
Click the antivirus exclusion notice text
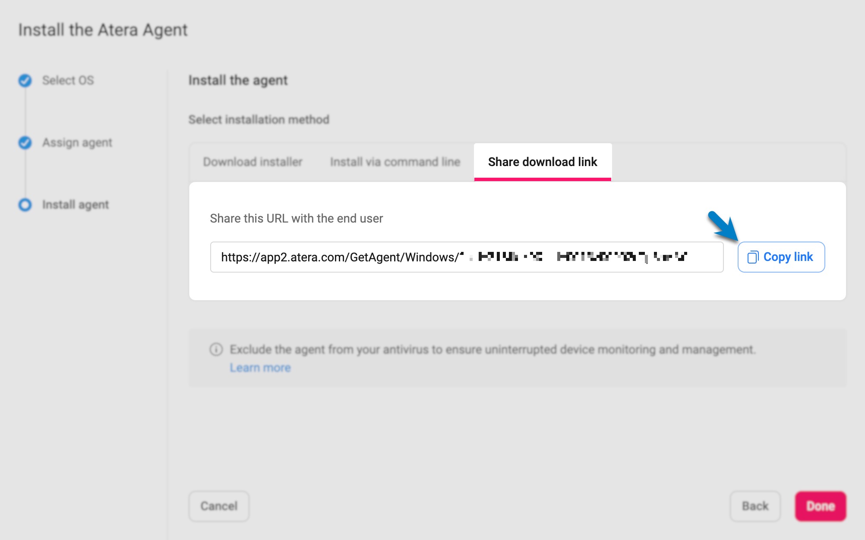492,349
